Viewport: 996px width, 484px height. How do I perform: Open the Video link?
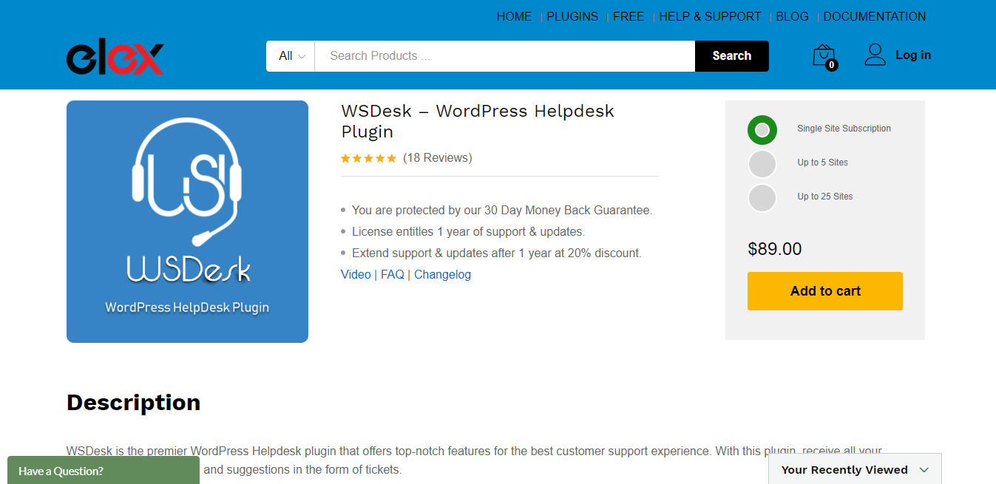click(x=356, y=275)
